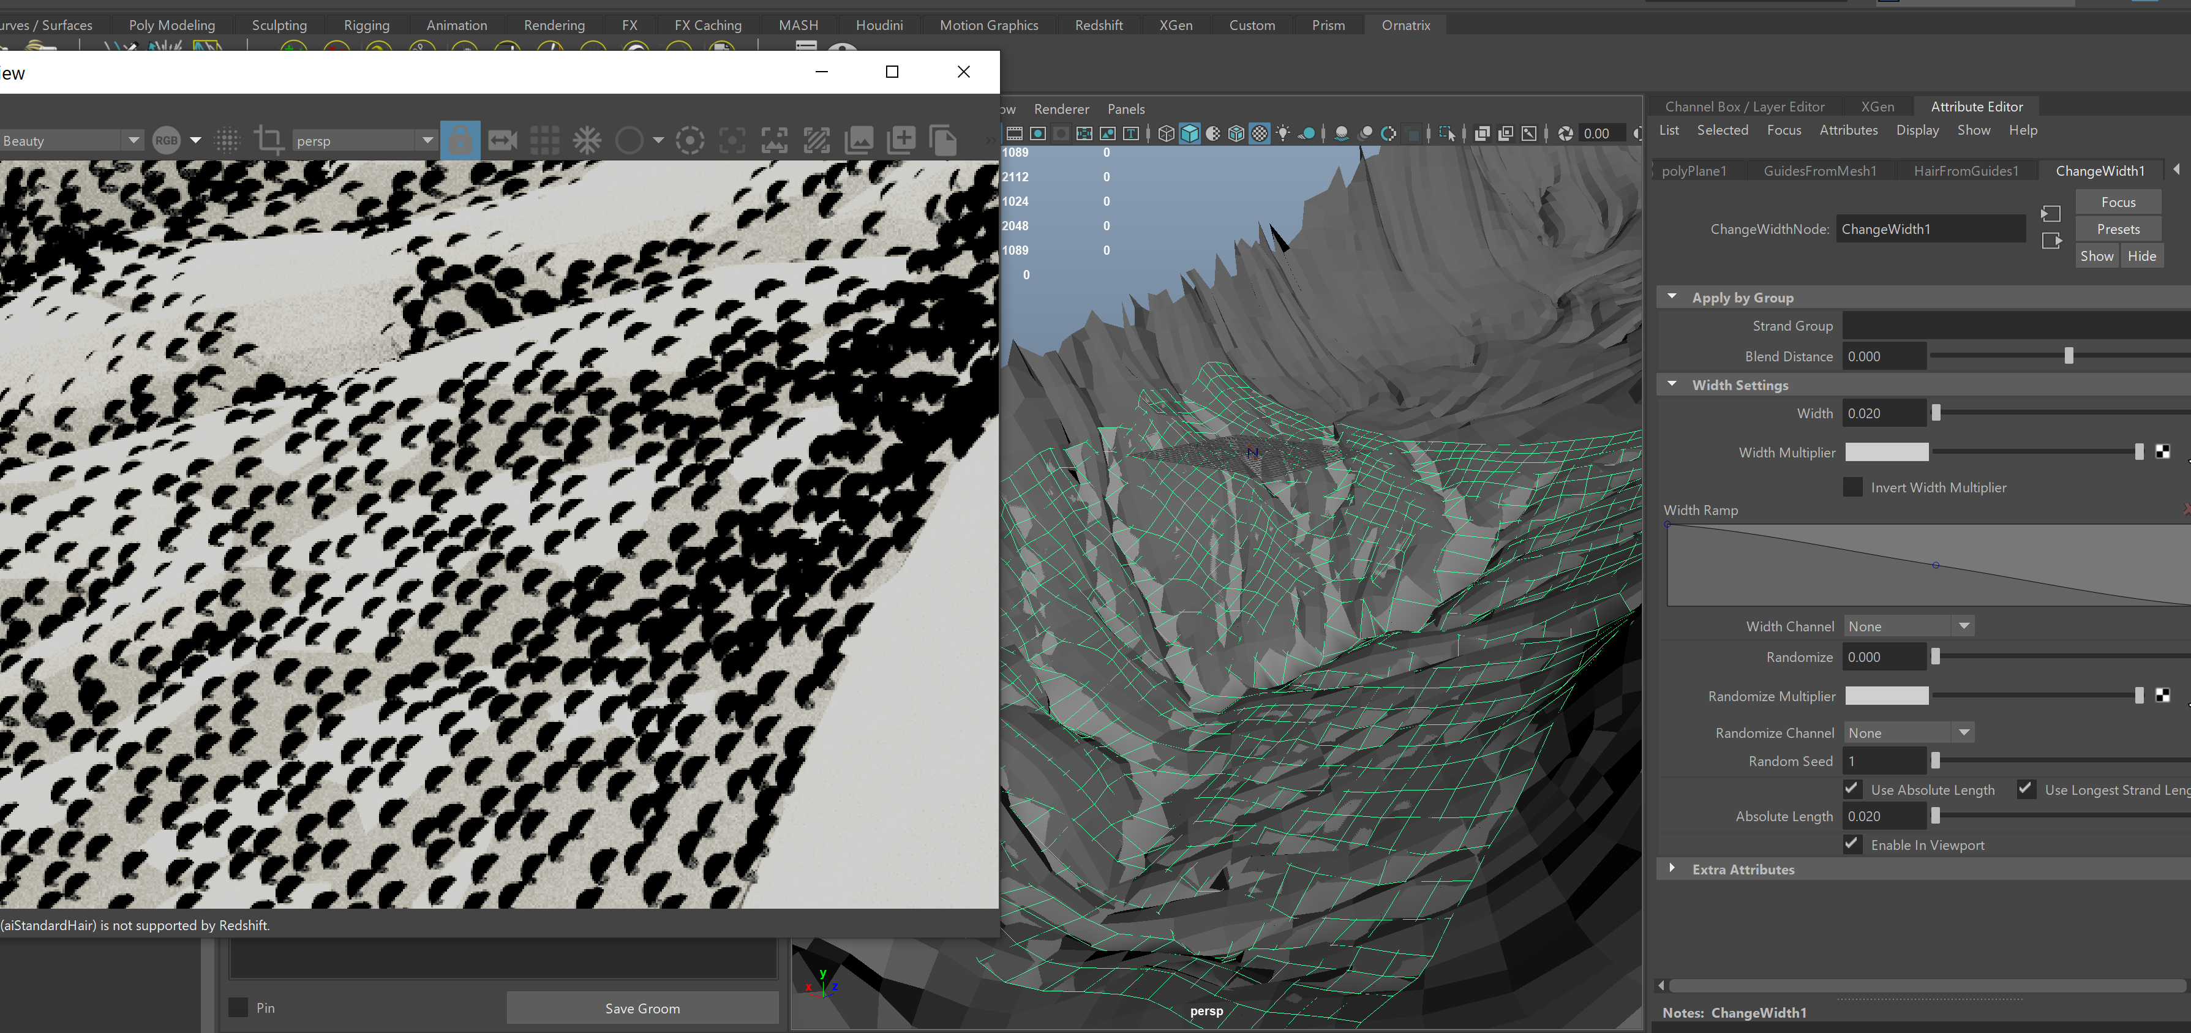Viewport: 2191px width, 1033px height.
Task: Open the Ornatrix shelf tab
Action: click(x=1405, y=24)
